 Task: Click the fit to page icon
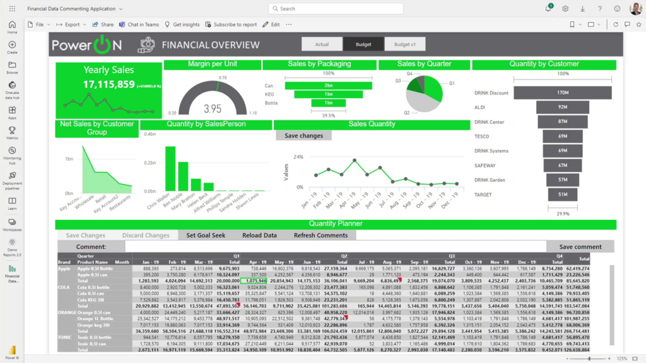pos(635,359)
